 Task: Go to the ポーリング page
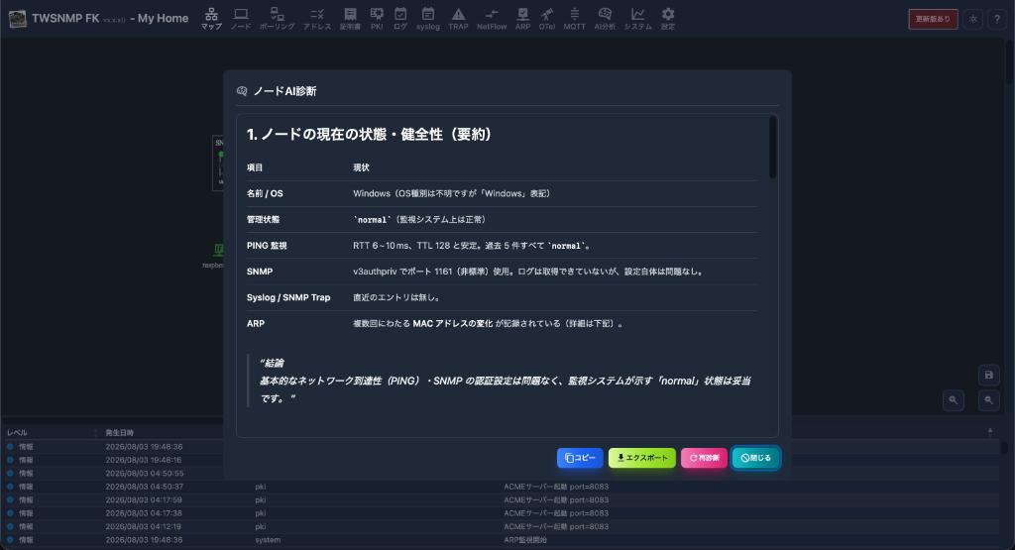coord(278,18)
